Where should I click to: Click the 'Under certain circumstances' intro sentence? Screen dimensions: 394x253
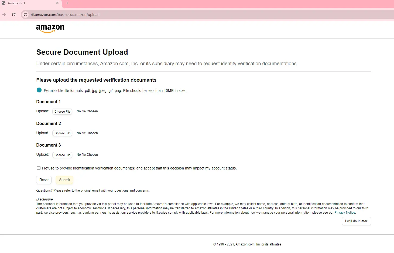tap(167, 64)
